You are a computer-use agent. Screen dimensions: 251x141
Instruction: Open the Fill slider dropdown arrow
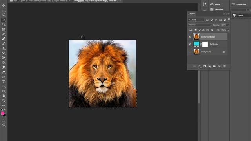228,30
